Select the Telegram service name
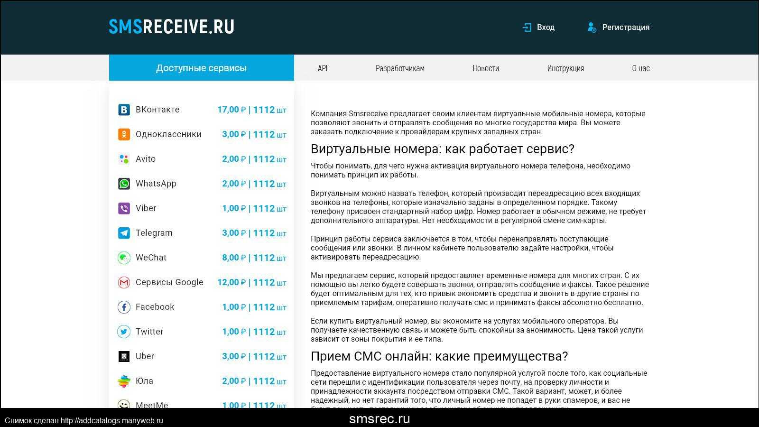This screenshot has height=427, width=759. pos(154,233)
